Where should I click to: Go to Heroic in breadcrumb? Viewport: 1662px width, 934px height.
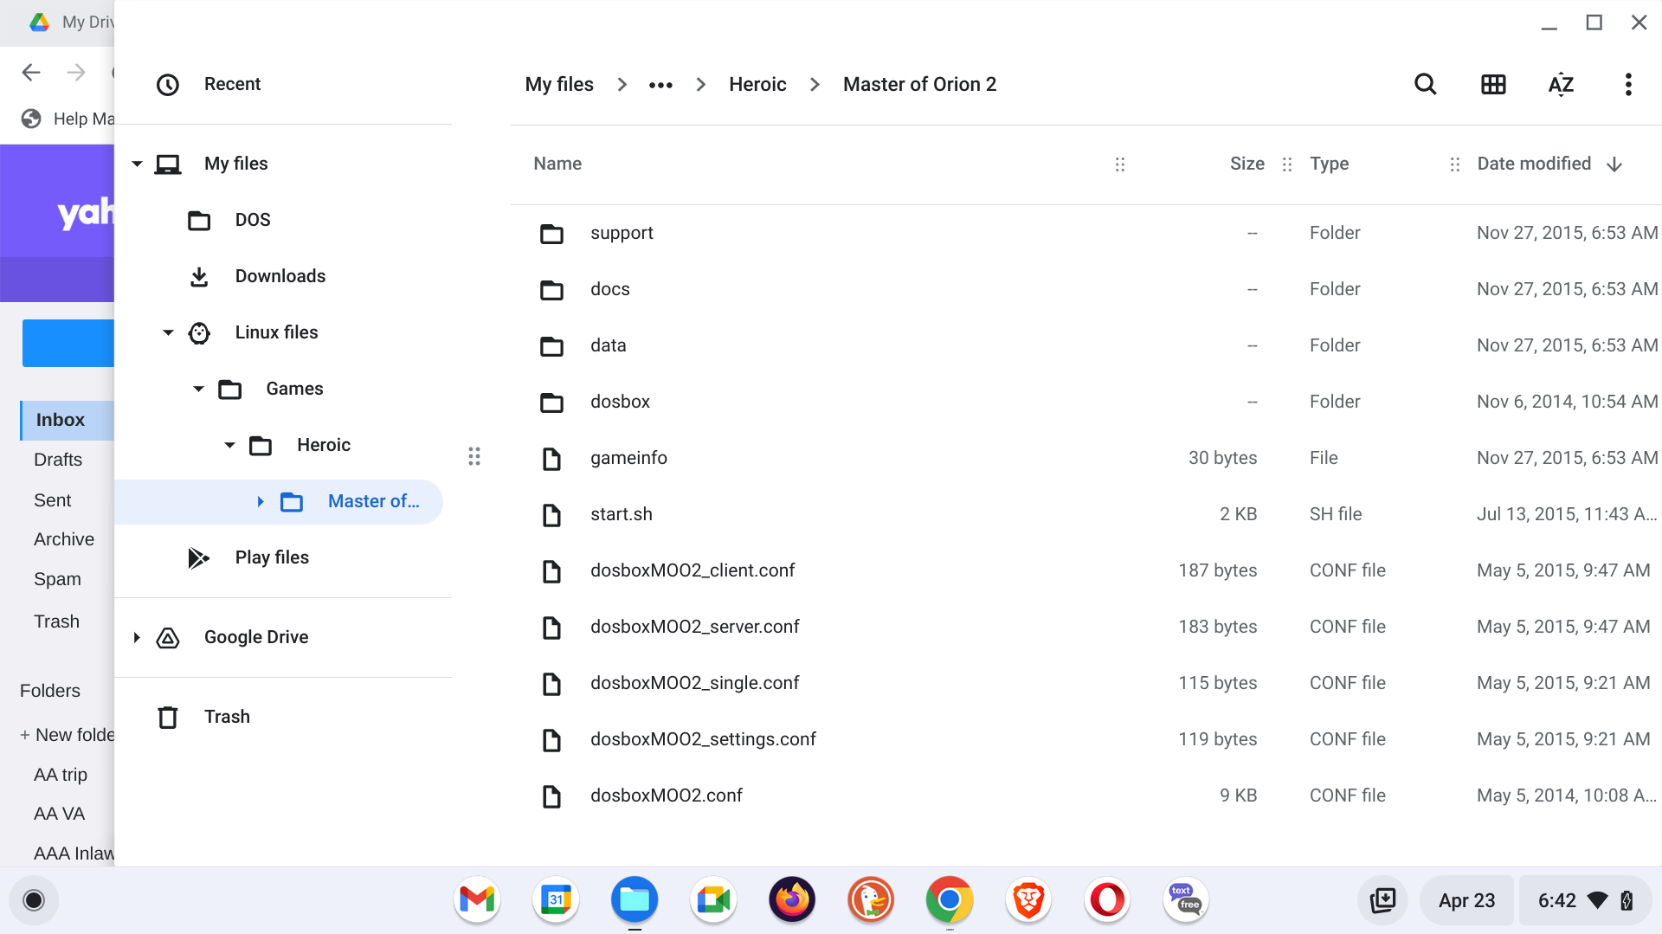click(757, 84)
